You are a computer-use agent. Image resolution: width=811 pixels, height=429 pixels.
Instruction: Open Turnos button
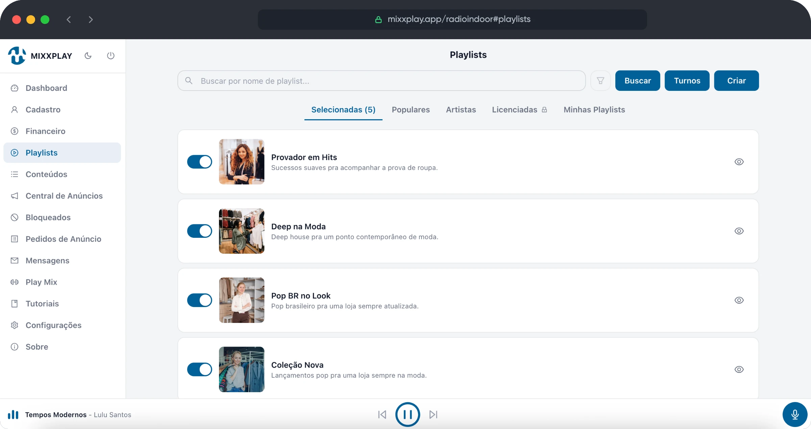point(687,81)
